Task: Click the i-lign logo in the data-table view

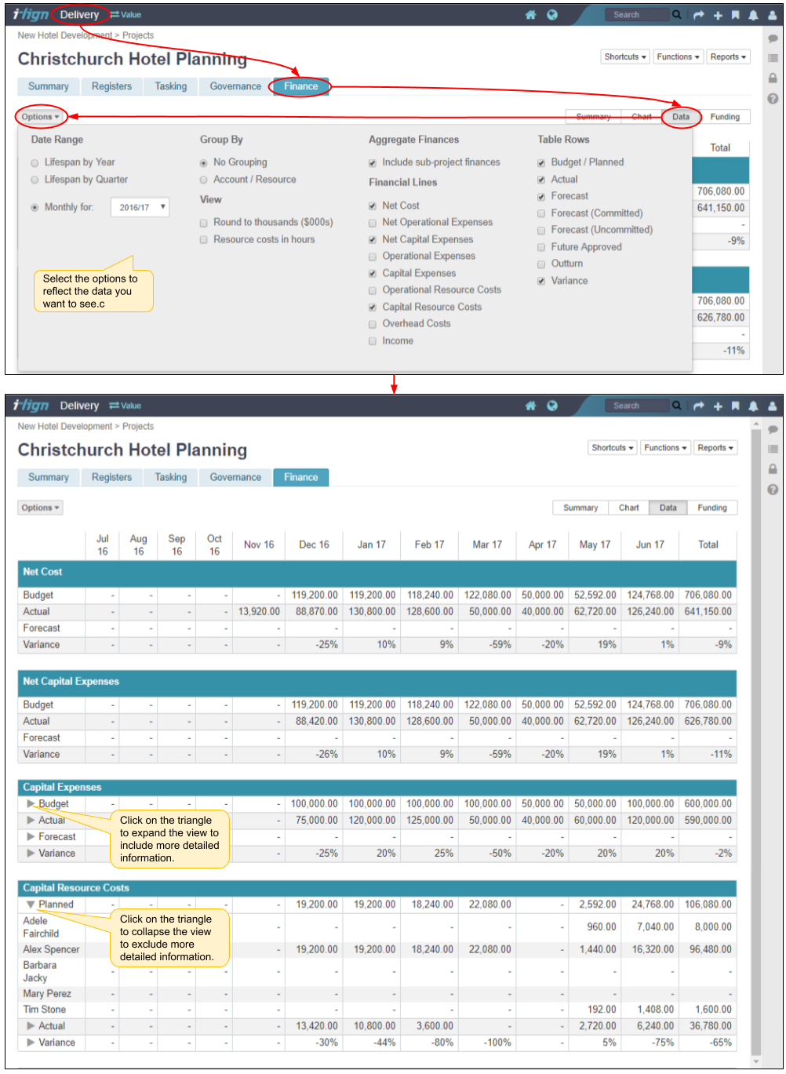Action: coord(31,405)
